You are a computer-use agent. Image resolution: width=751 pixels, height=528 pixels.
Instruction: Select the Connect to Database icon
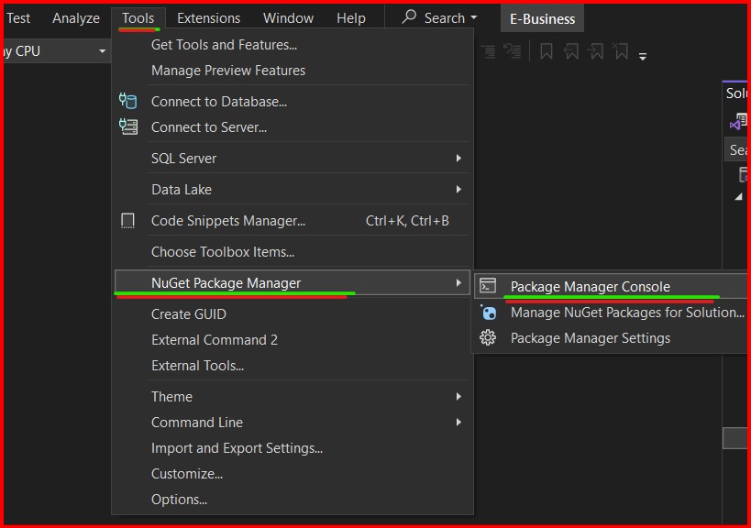point(128,101)
